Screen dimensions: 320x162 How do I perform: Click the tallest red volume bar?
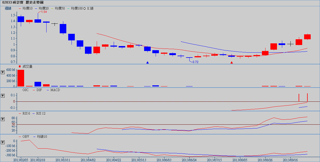[x=21, y=78]
